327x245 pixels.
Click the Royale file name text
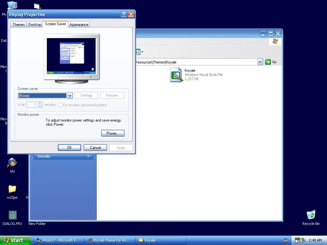click(x=190, y=71)
